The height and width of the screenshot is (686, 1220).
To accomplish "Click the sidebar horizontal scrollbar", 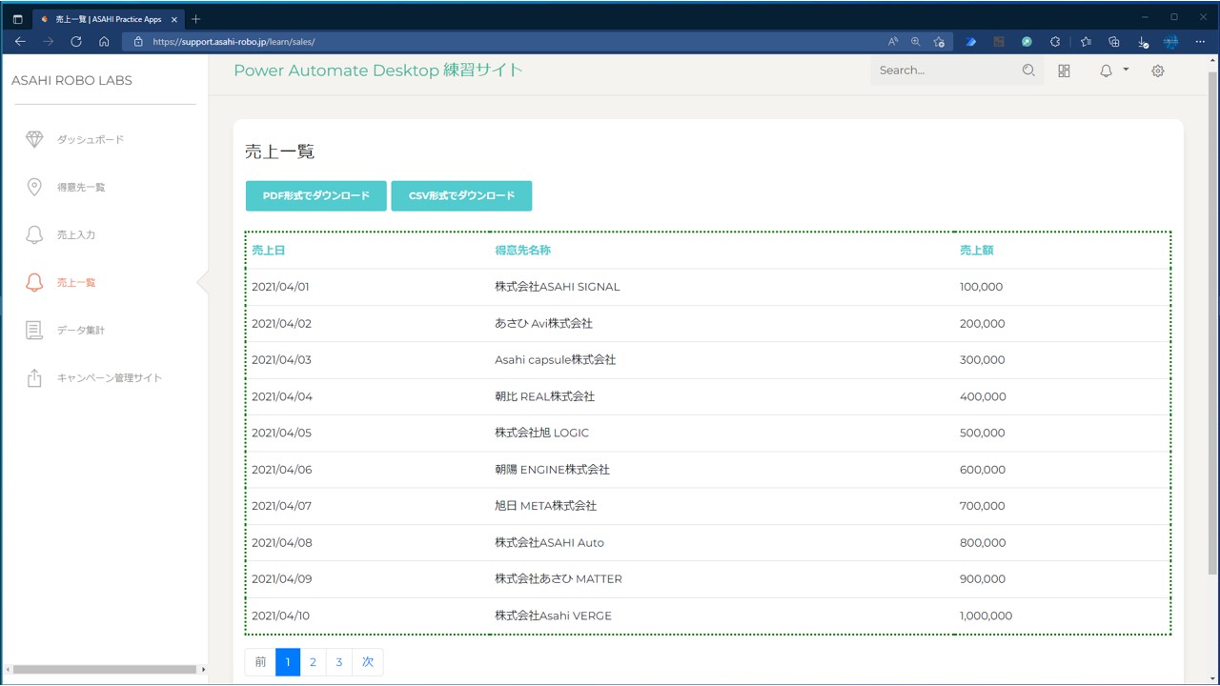I will tap(104, 670).
